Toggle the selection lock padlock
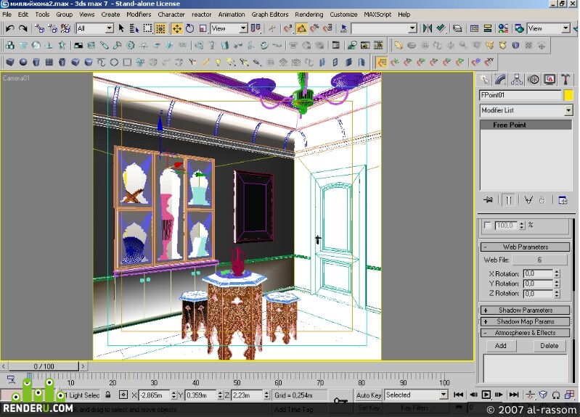 tap(108, 395)
